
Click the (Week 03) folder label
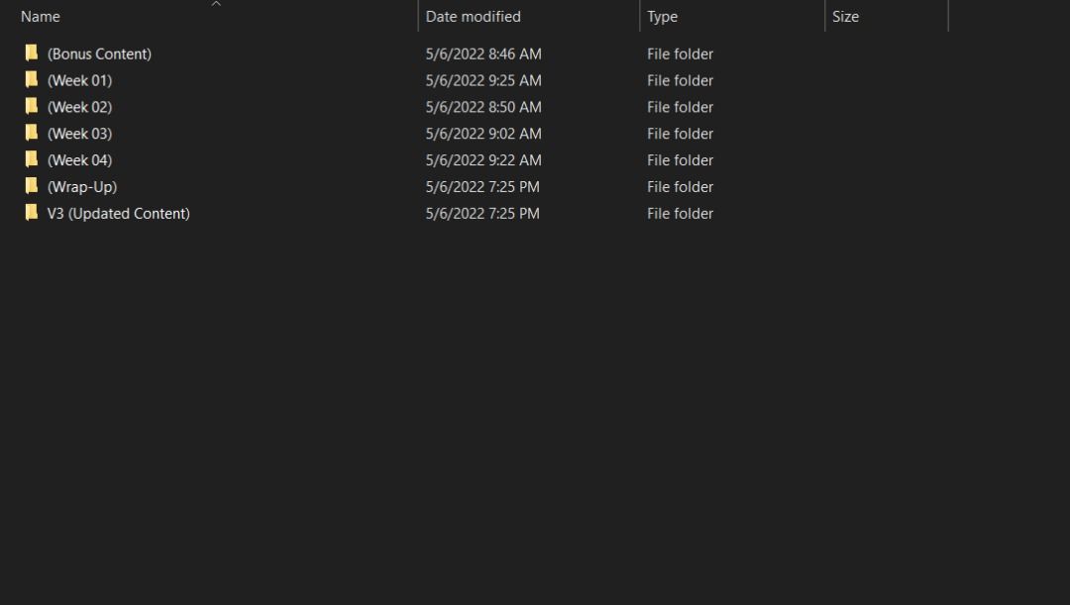tap(79, 134)
